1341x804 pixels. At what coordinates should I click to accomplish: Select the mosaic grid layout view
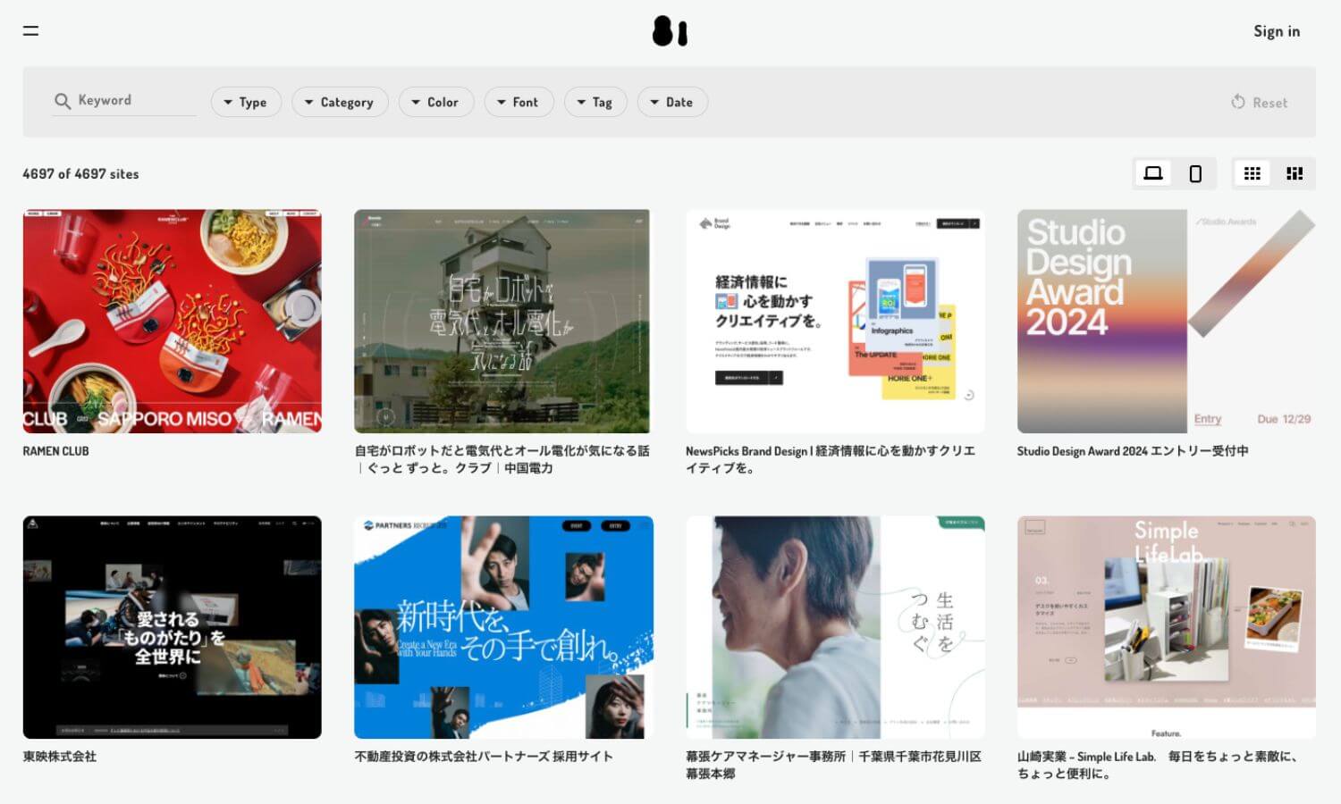coord(1295,173)
